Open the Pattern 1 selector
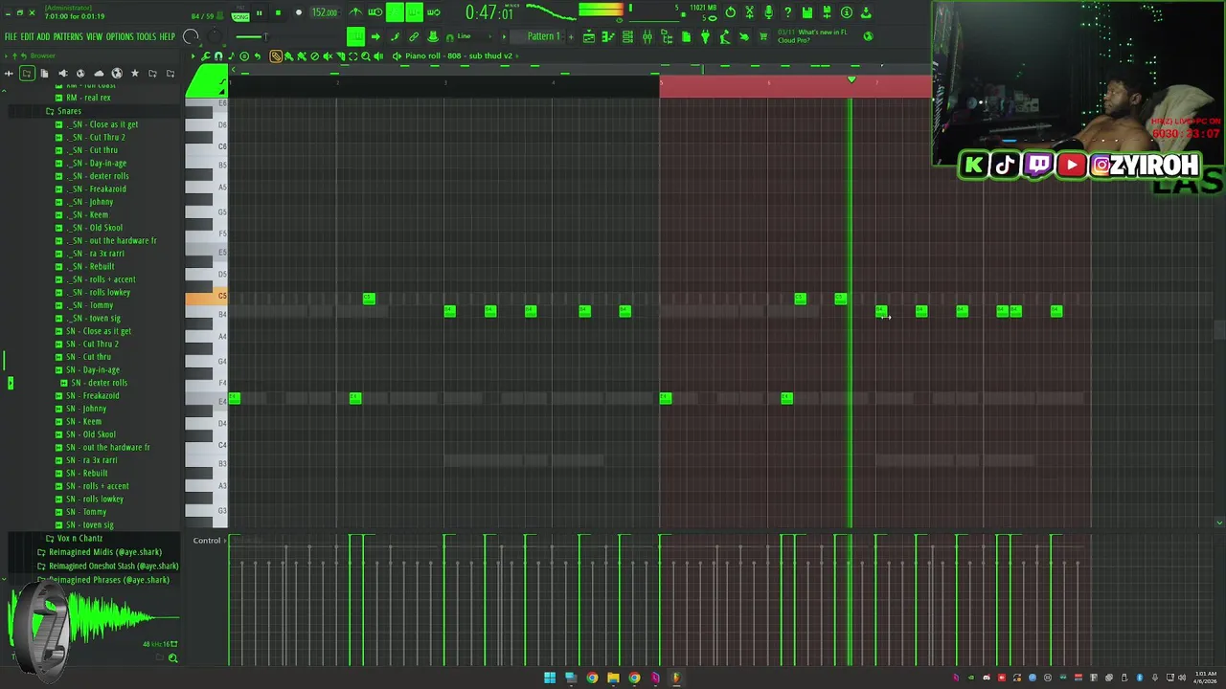 (543, 36)
